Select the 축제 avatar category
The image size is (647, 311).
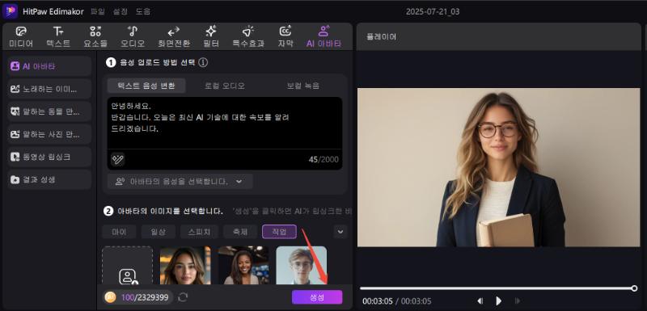point(240,232)
